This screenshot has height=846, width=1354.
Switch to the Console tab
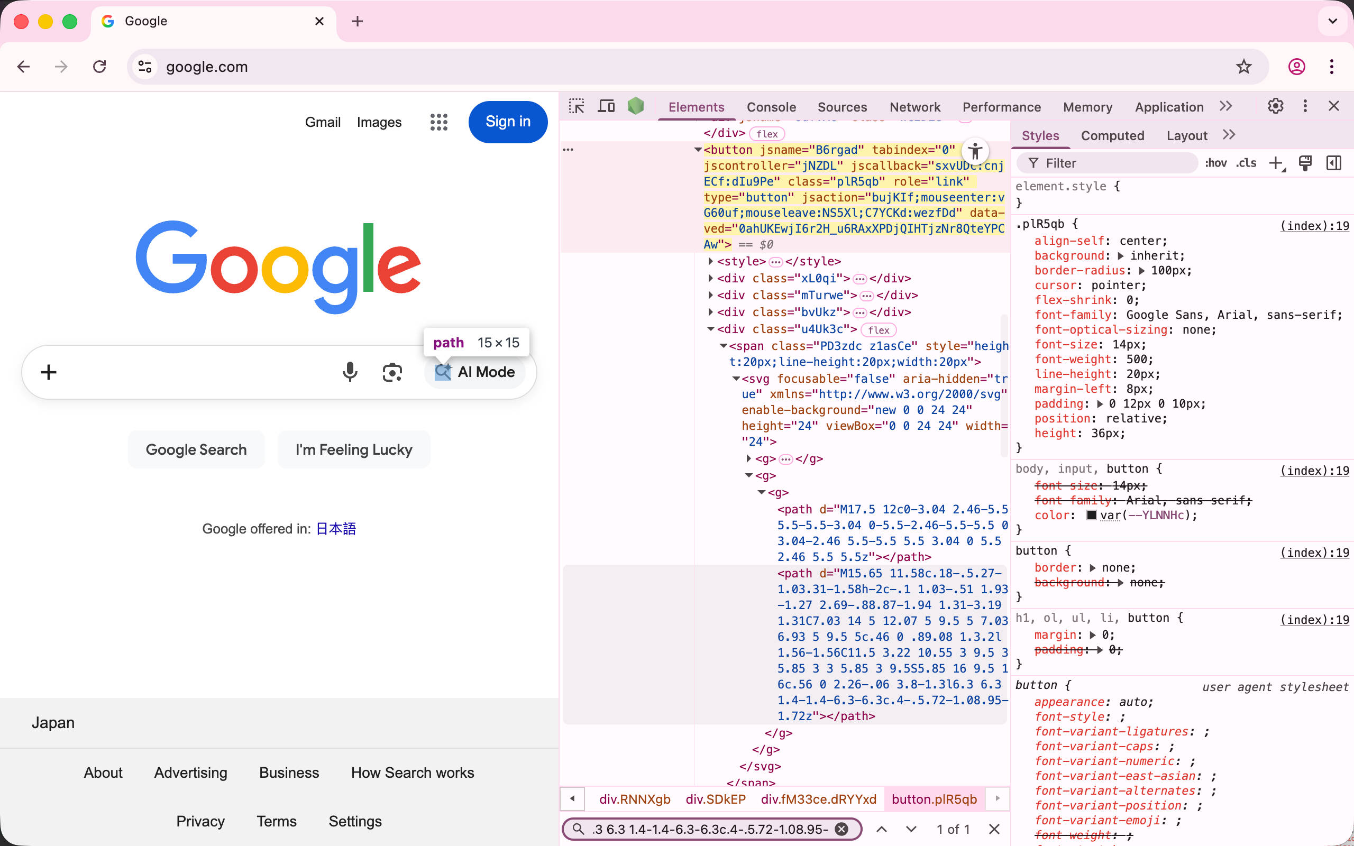point(771,107)
